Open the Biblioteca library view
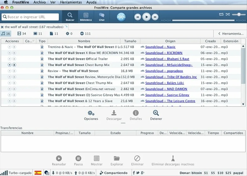The height and width of the screenshot is (176, 247). 86,16
